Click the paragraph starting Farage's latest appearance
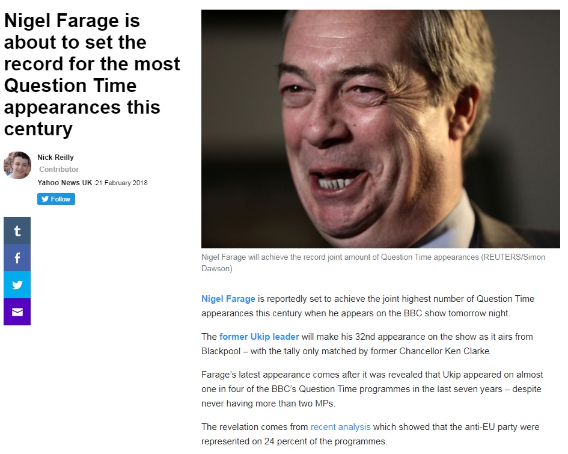Viewport: 568px width, 454px height. [x=372, y=389]
